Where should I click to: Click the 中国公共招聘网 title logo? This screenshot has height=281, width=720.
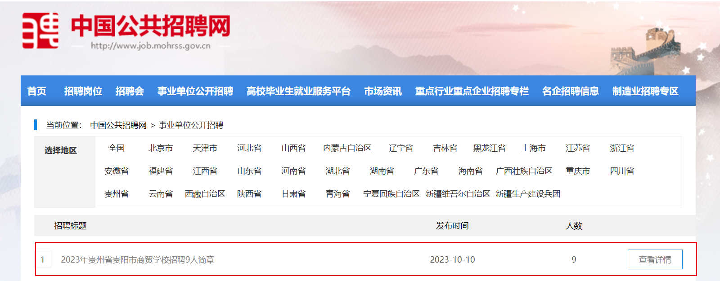(x=151, y=26)
